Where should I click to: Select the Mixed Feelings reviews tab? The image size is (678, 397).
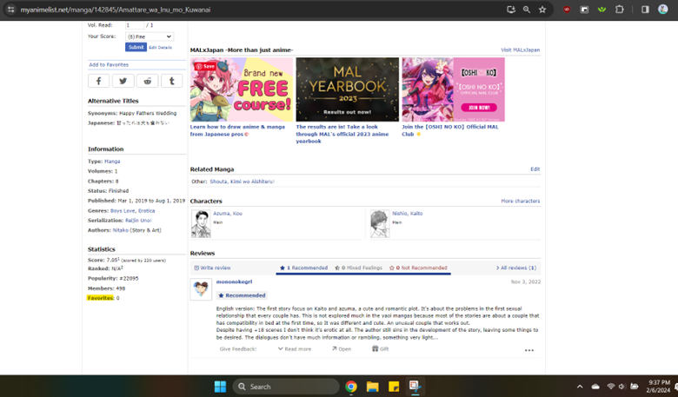click(x=358, y=268)
